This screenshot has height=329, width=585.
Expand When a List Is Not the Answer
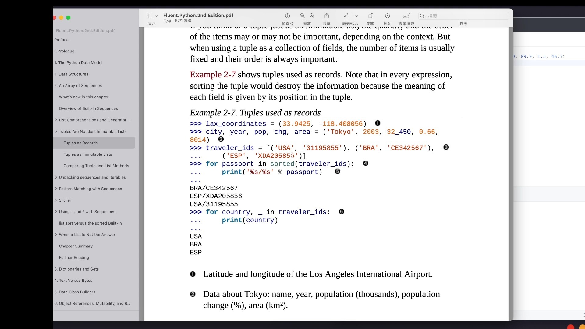click(56, 235)
